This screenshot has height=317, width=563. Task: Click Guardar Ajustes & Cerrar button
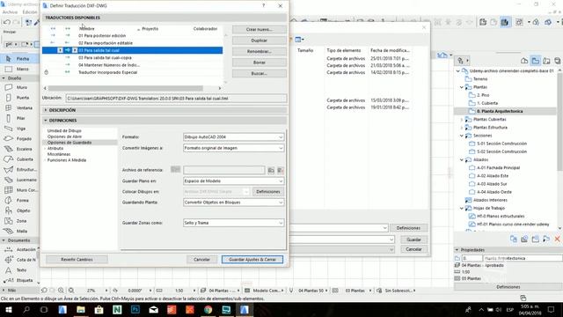pos(252,260)
